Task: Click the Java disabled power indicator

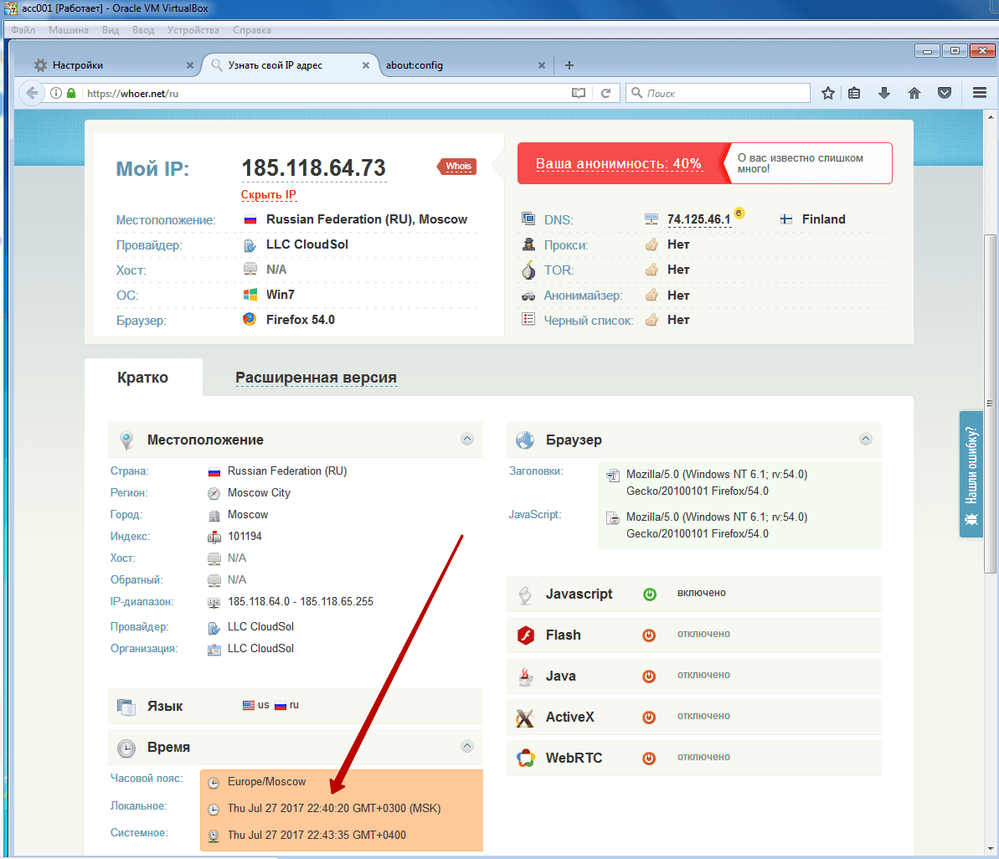Action: (x=649, y=676)
